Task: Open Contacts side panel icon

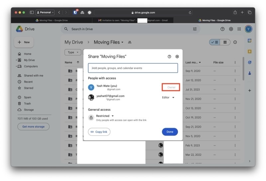Action: (x=250, y=73)
